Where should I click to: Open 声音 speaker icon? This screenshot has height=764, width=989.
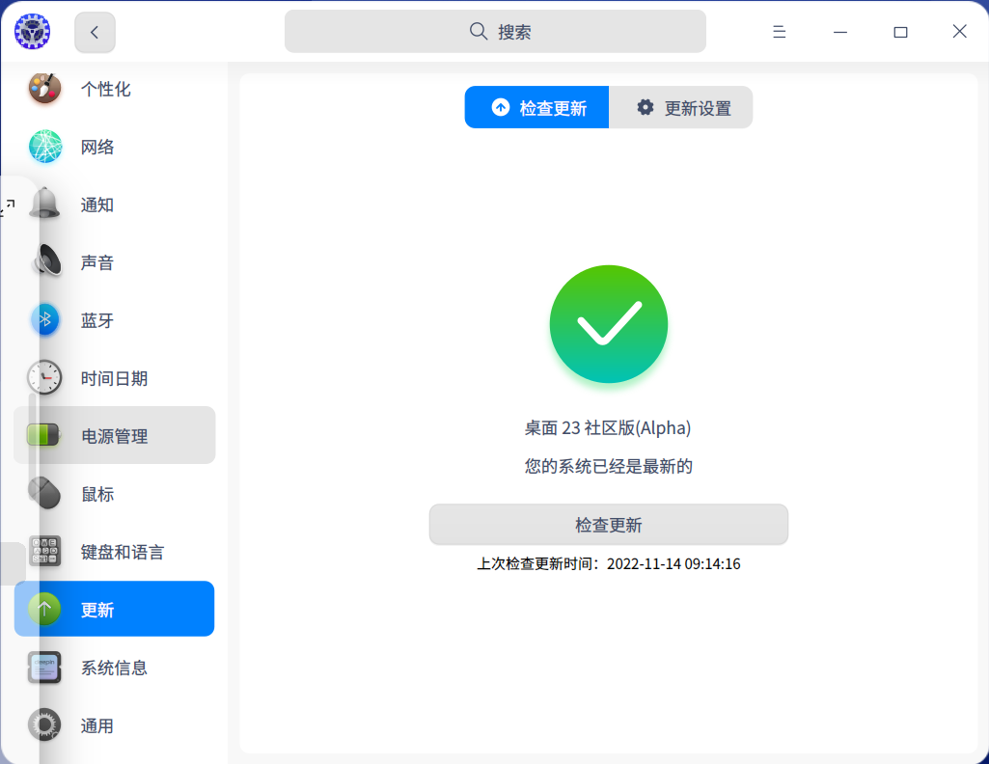(46, 261)
